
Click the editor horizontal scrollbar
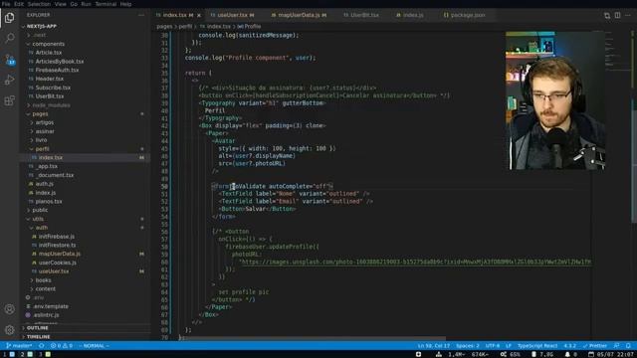click(313, 338)
